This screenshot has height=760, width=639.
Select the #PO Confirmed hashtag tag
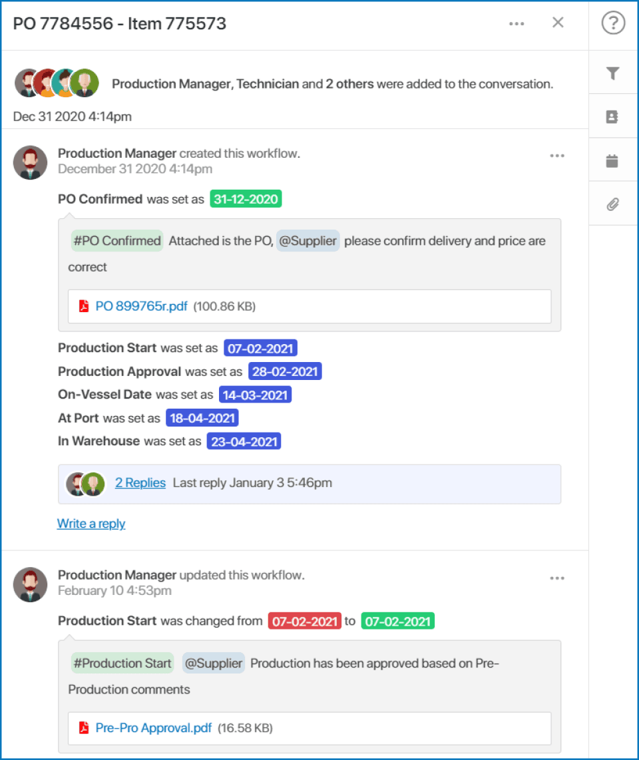point(117,241)
